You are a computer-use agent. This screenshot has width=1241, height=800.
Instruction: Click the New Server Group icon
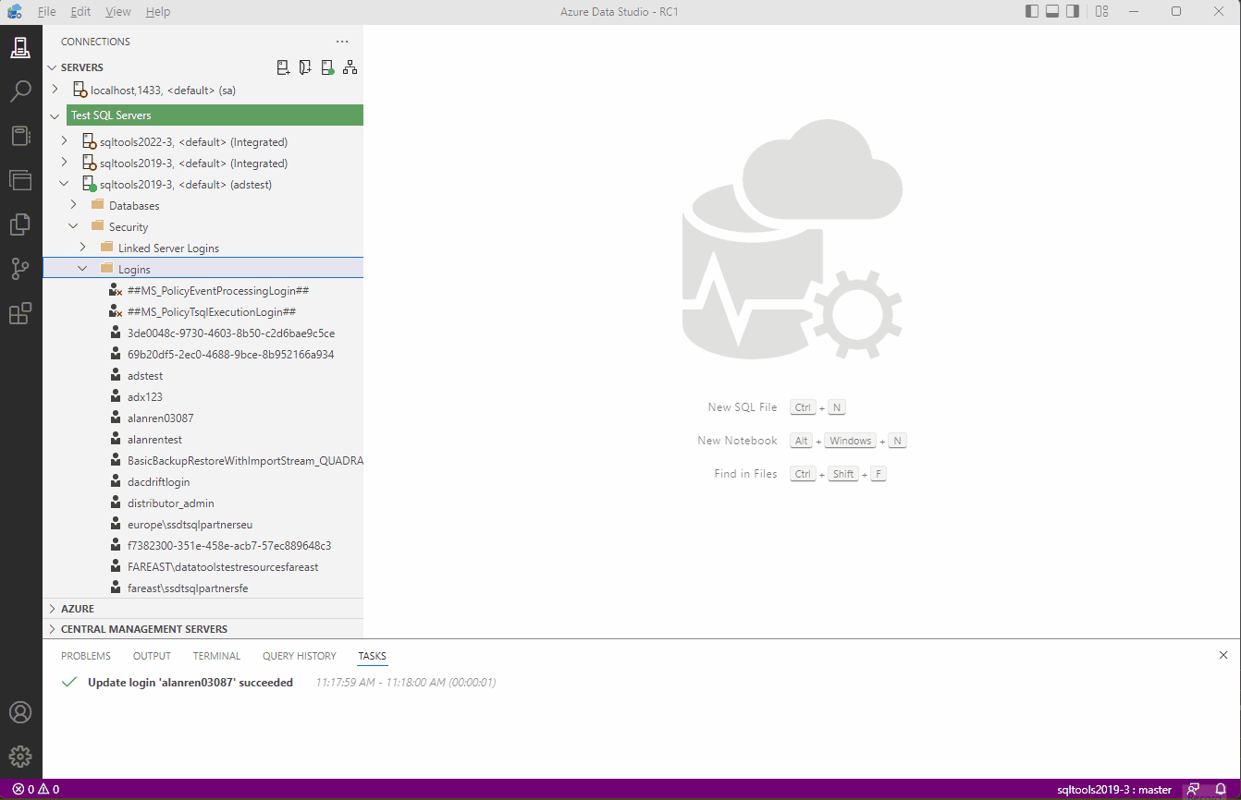[305, 67]
